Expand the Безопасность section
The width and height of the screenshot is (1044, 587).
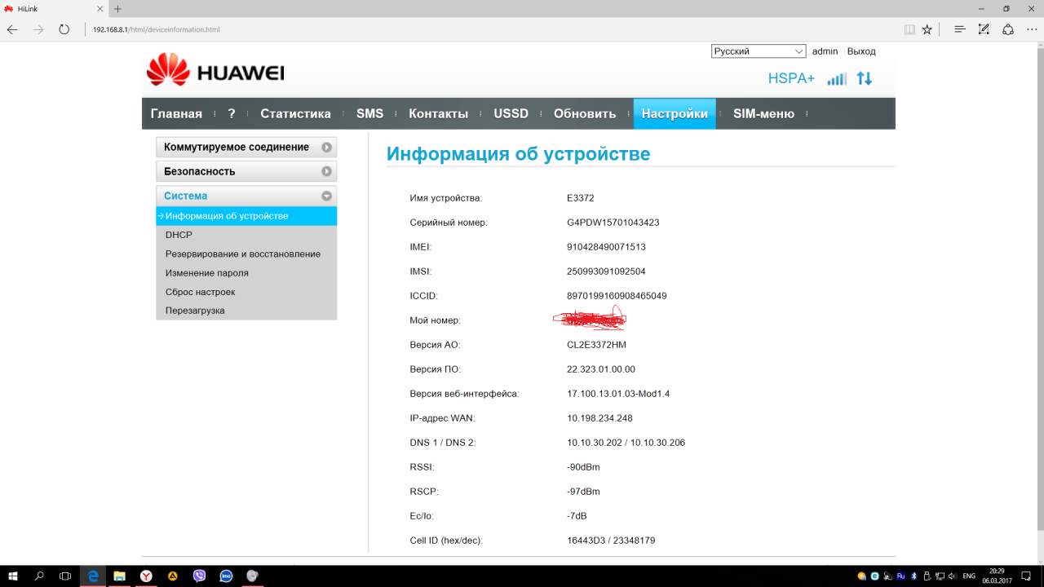click(x=246, y=172)
